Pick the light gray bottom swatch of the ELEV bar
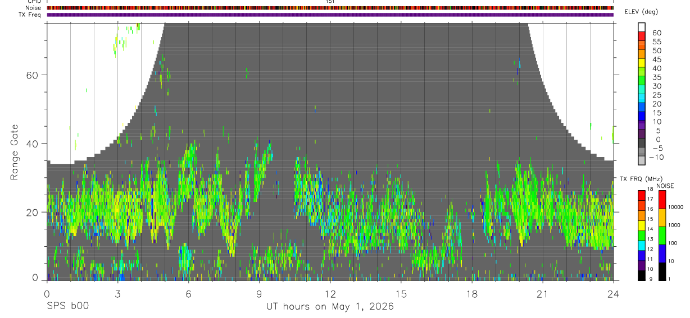690x318 pixels. 642,161
